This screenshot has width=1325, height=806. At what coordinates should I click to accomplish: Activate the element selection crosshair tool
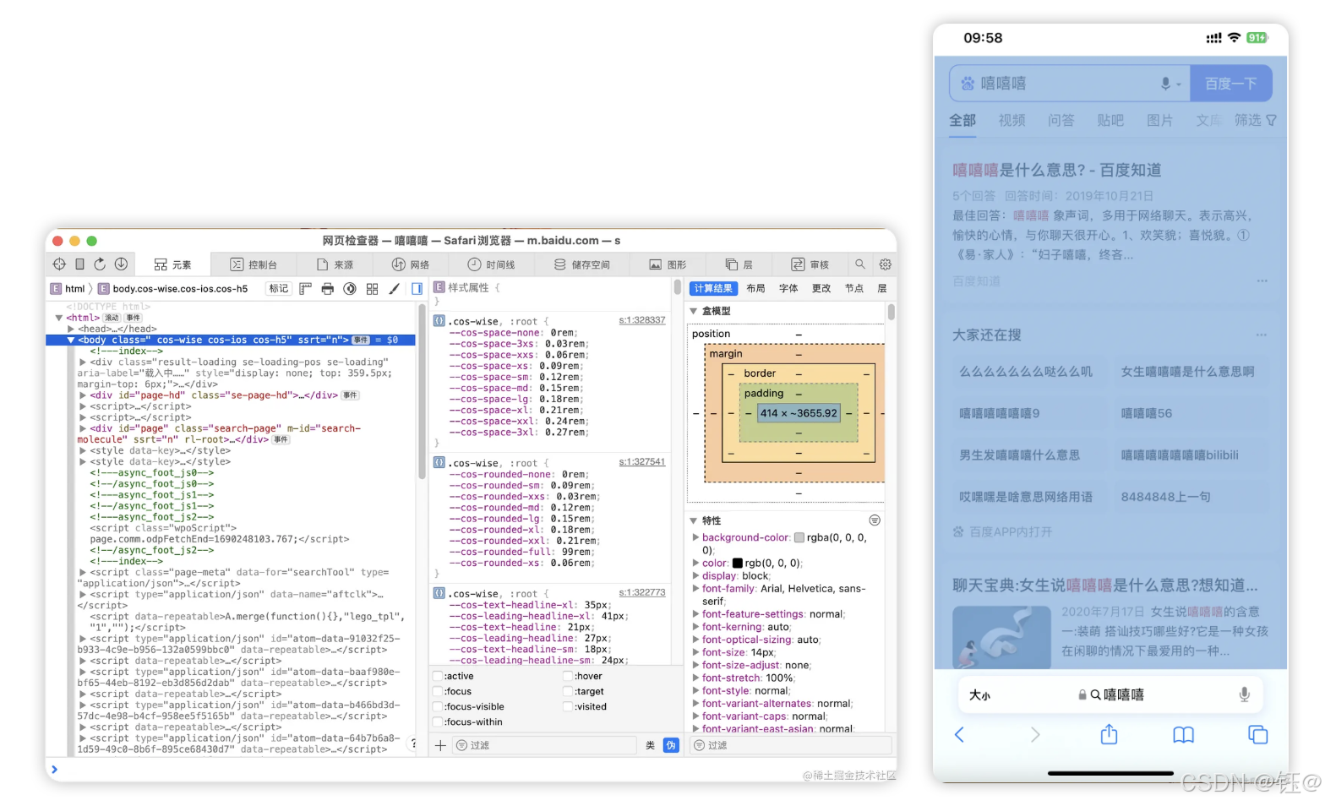pyautogui.click(x=59, y=264)
